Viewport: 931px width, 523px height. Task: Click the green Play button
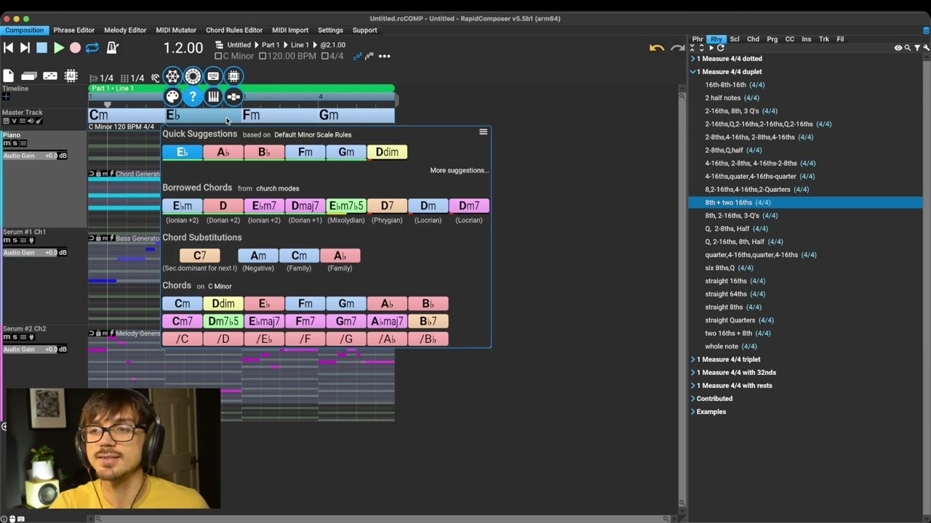pyautogui.click(x=59, y=48)
